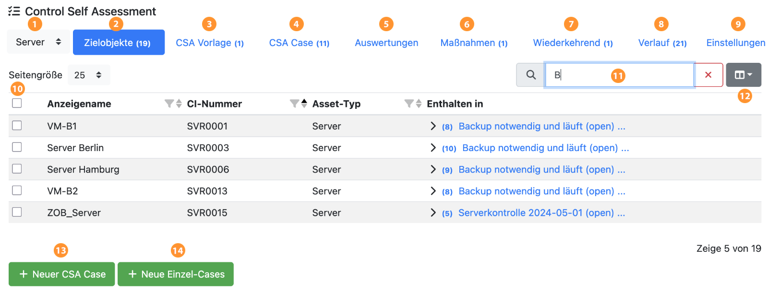Clear search with the red X icon

pos(708,75)
